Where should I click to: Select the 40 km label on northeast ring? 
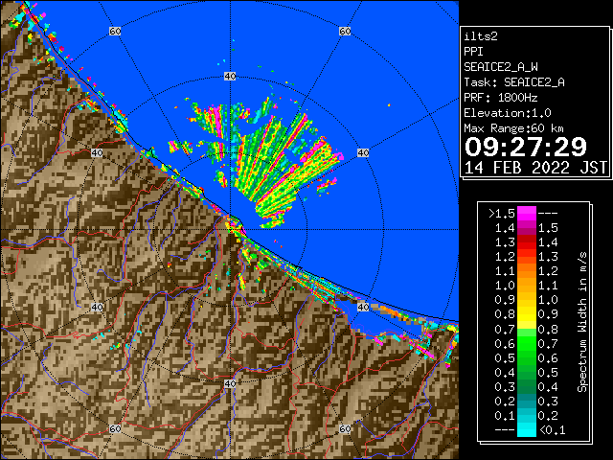pos(363,152)
